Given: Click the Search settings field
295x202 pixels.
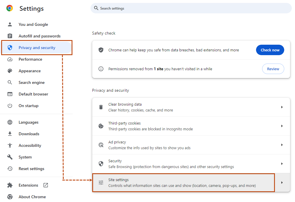Looking at the screenshot, I should pyautogui.click(x=191, y=8).
